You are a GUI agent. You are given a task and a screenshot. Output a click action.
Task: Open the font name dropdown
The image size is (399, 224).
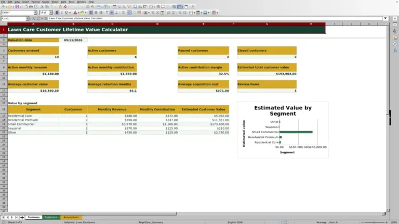35,12
